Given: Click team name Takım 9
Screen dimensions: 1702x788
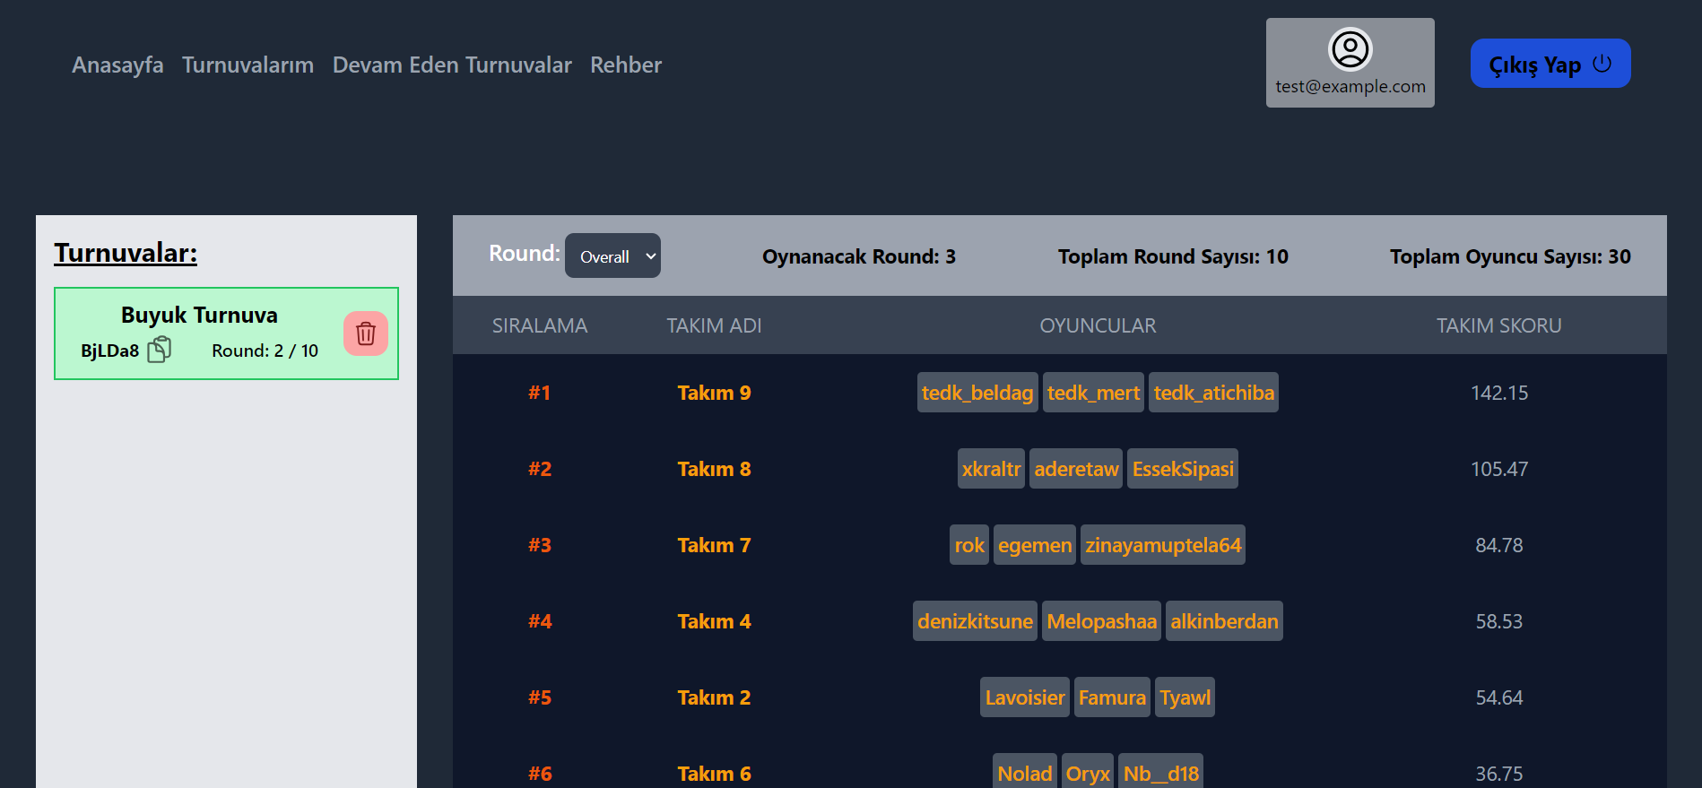Looking at the screenshot, I should [x=714, y=393].
